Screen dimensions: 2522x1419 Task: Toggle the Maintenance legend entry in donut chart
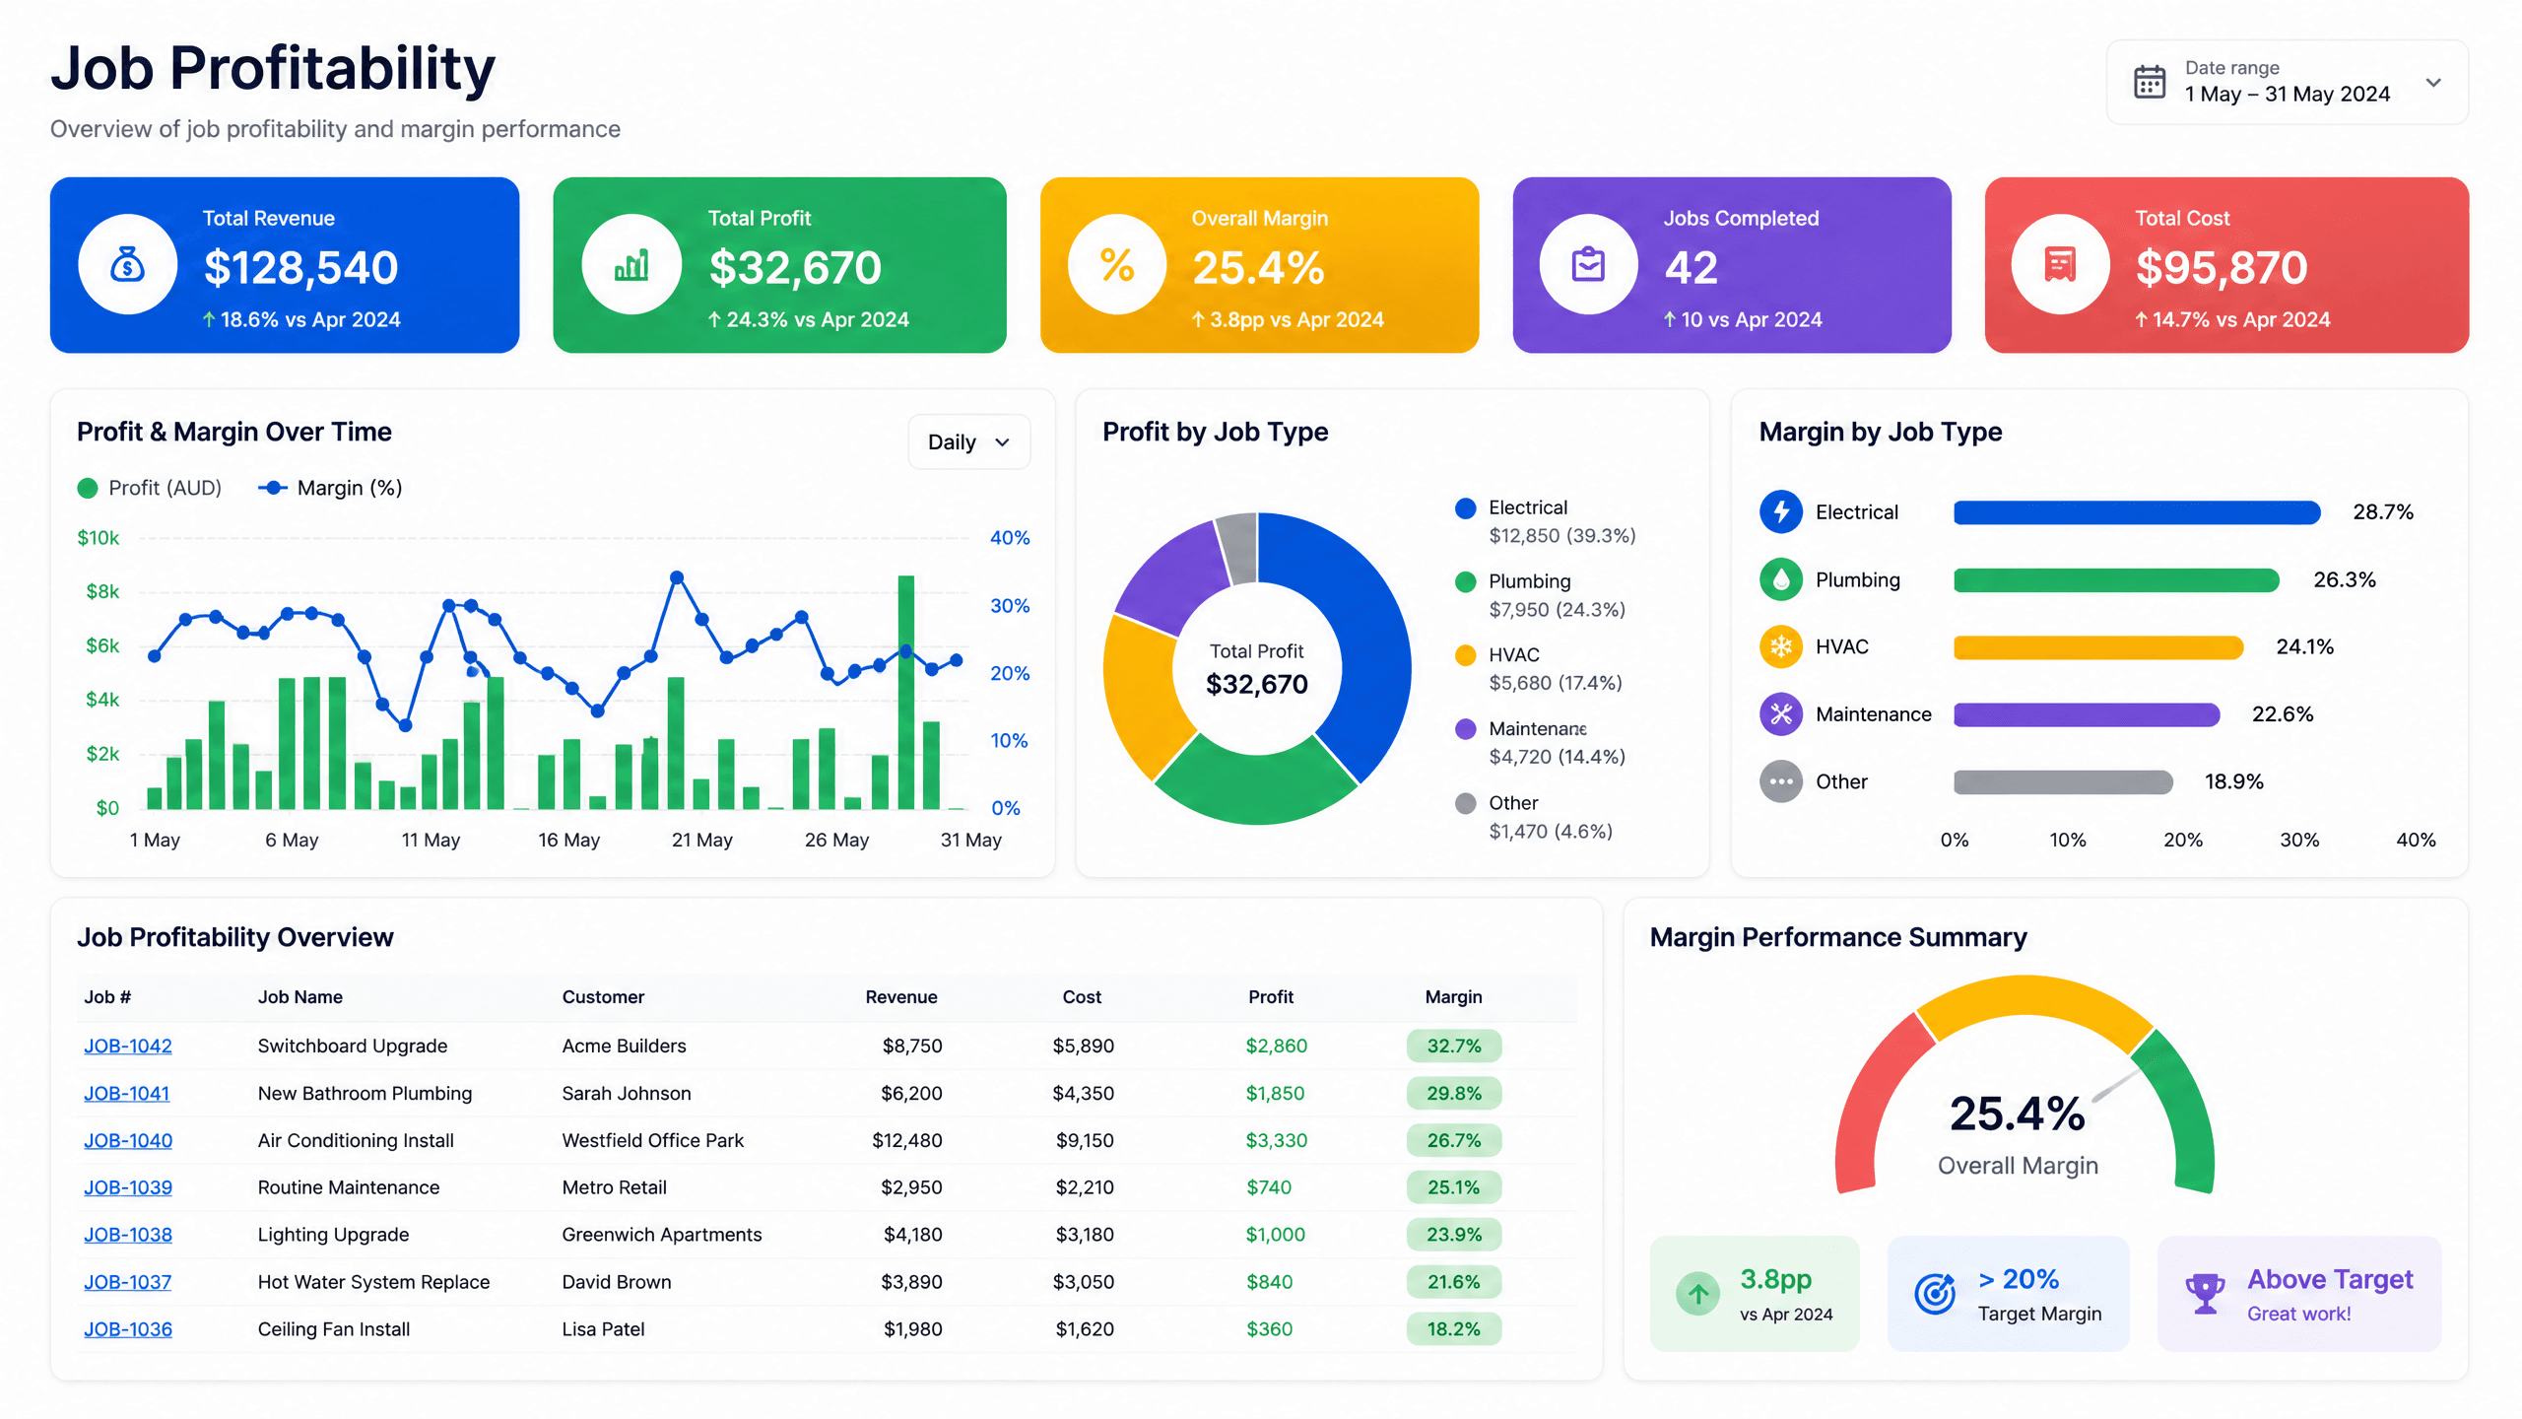tap(1541, 742)
